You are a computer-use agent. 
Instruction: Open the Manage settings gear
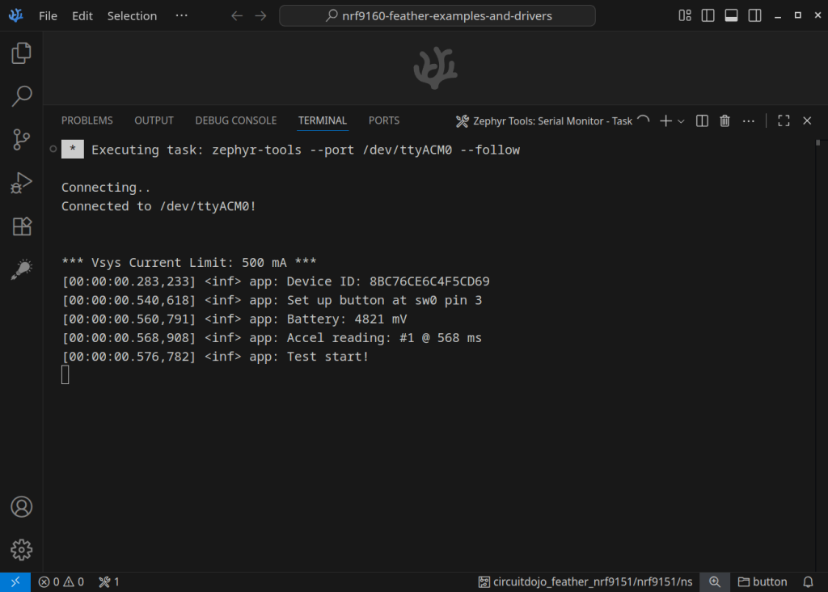click(22, 549)
